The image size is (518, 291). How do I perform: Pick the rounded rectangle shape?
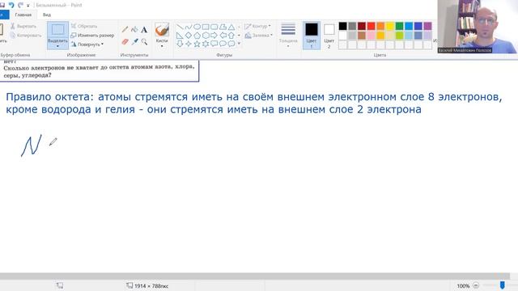[x=214, y=27]
